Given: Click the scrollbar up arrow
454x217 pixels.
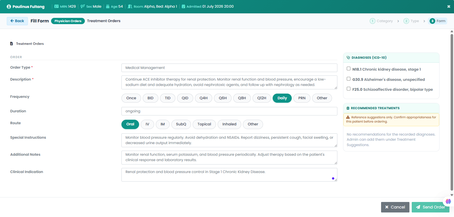Looking at the screenshot, I should (x=452, y=31).
